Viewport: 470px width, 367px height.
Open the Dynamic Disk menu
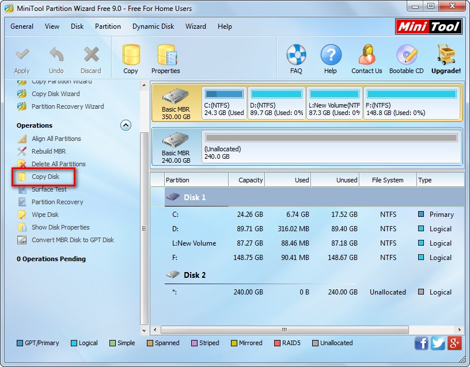(x=153, y=26)
